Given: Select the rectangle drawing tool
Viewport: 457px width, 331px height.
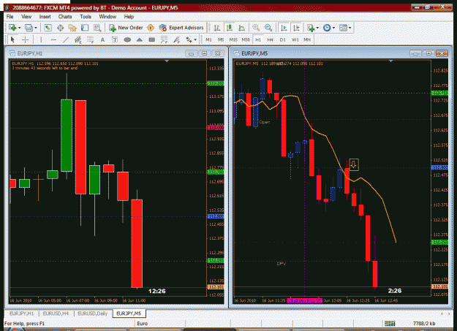Looking at the screenshot, I should [x=152, y=39].
